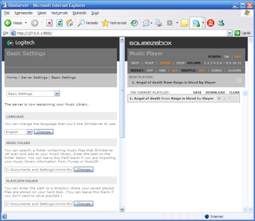Open the Eszközök menu
Image resolution: width=255 pixels, height=221 pixels.
79,13
